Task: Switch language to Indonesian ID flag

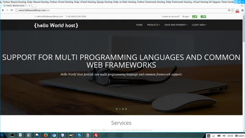Action: [195, 17]
